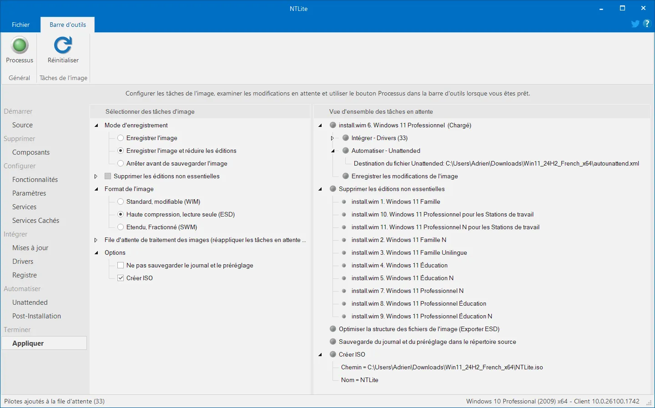Select Haute compression, lecture seule (ESD)
The width and height of the screenshot is (655, 408).
click(121, 214)
